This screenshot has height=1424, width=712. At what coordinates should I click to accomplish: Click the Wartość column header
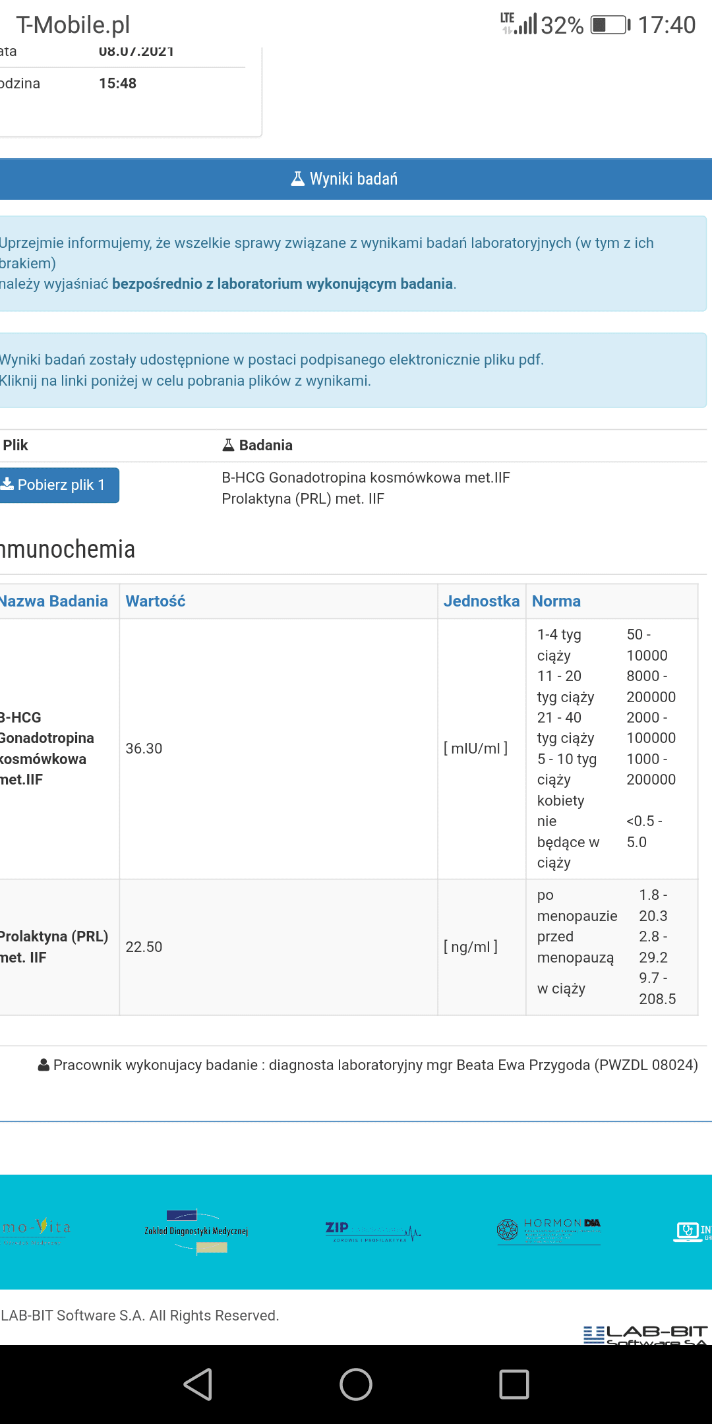point(156,601)
